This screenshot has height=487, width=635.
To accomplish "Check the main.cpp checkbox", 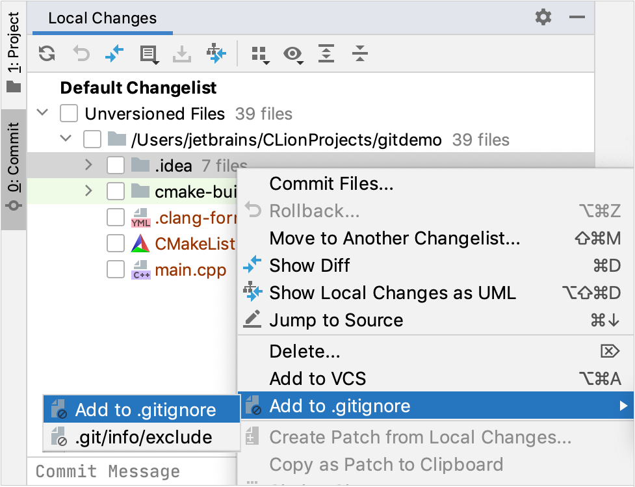I will (115, 269).
